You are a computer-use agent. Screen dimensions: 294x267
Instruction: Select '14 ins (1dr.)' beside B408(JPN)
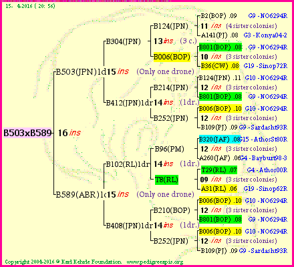pyautogui.click(x=176, y=226)
